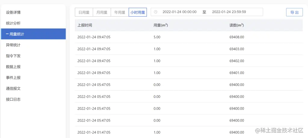Open 事件上报 in the sidebar
The width and height of the screenshot is (308, 138).
tap(13, 78)
